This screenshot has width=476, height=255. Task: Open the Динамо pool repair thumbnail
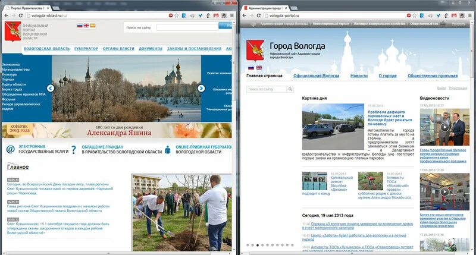[315, 181]
